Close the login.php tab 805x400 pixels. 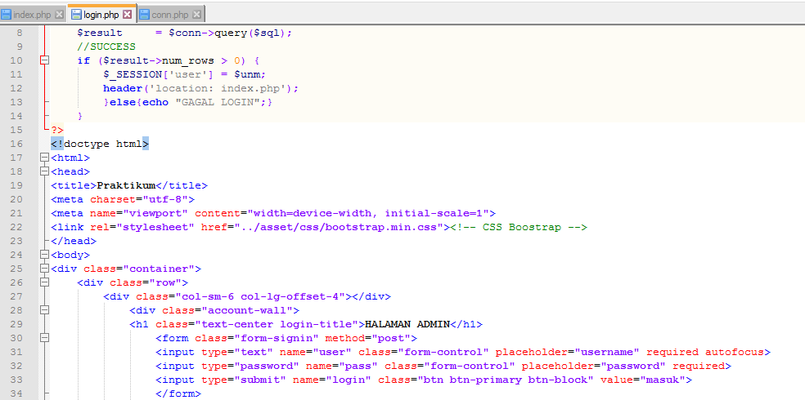point(128,15)
